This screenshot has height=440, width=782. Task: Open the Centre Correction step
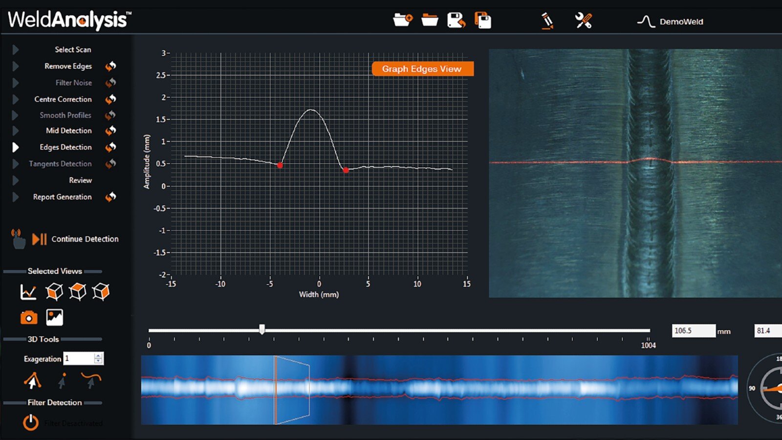[63, 99]
